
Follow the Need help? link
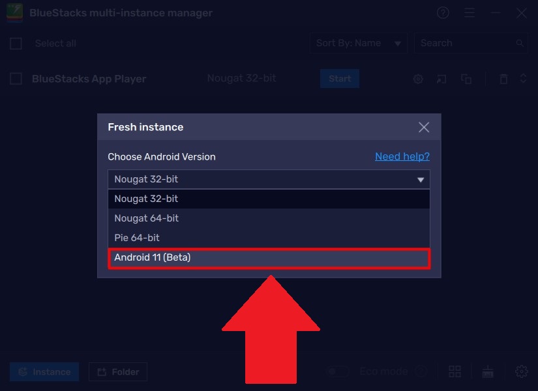coord(402,156)
